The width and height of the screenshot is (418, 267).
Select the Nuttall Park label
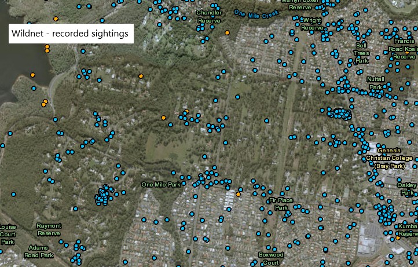[x=376, y=83]
